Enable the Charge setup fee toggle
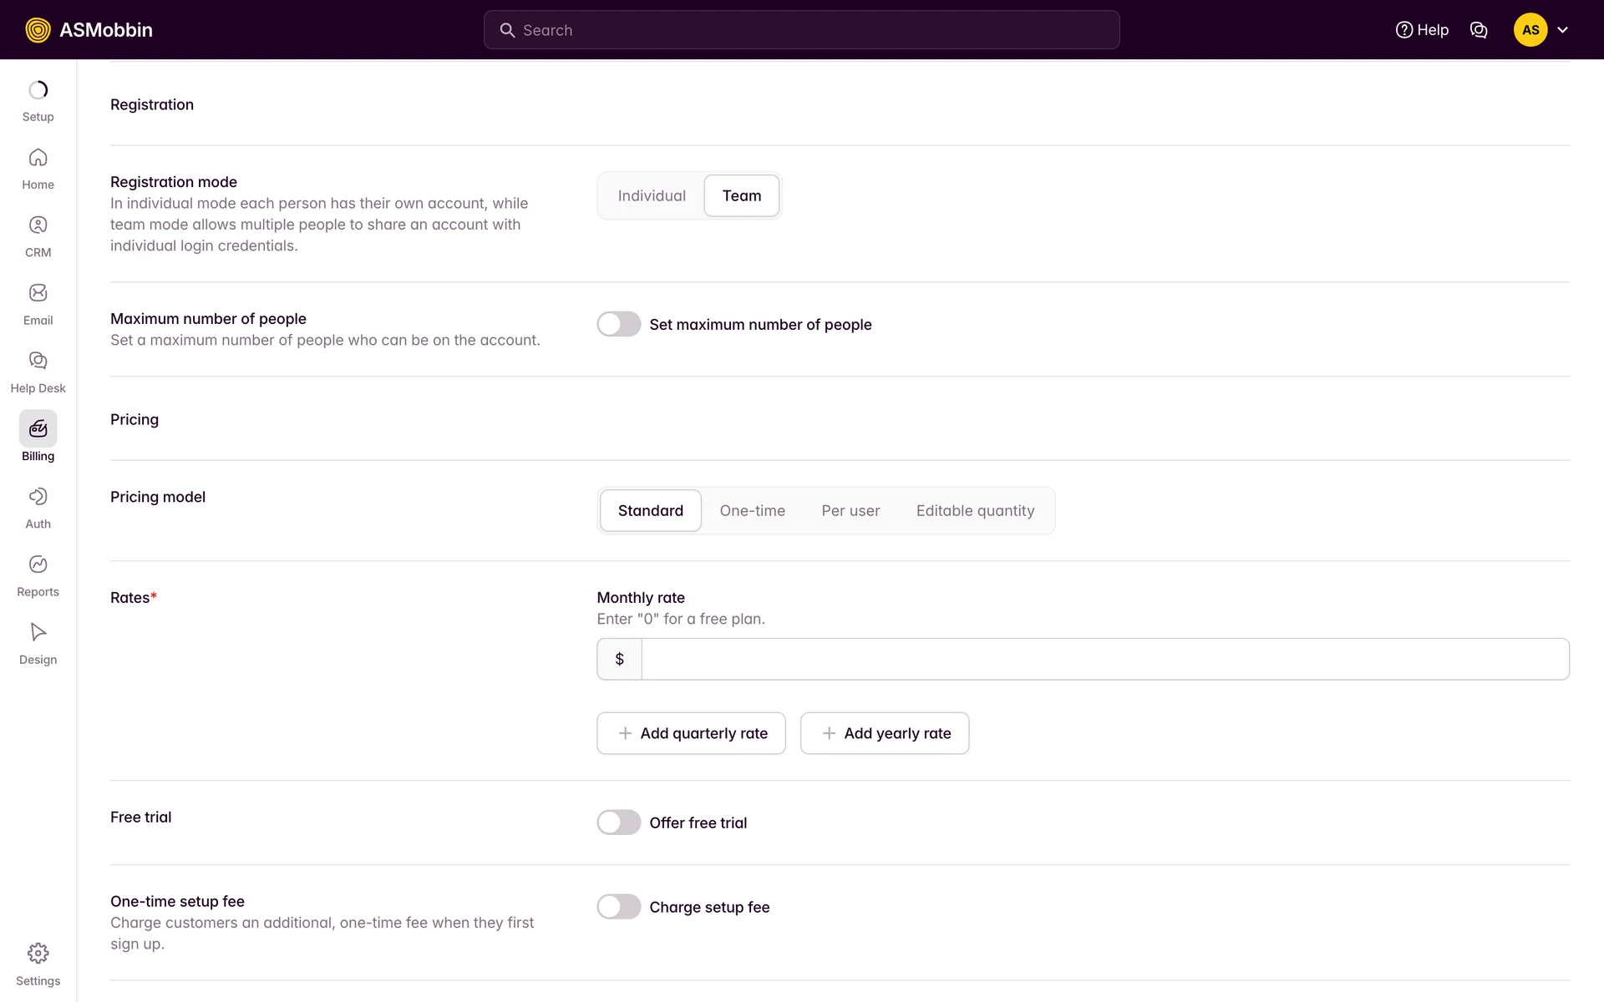The width and height of the screenshot is (1604, 1002). (618, 907)
